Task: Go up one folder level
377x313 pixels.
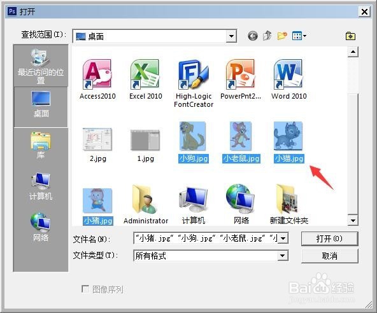Action: coord(267,36)
